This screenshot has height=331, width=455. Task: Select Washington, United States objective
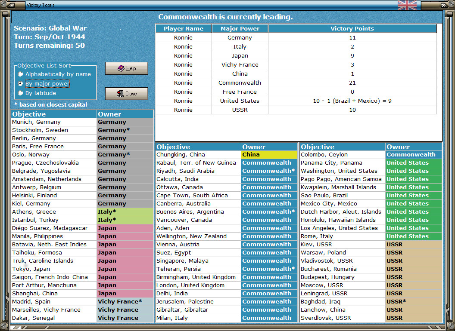pos(343,171)
